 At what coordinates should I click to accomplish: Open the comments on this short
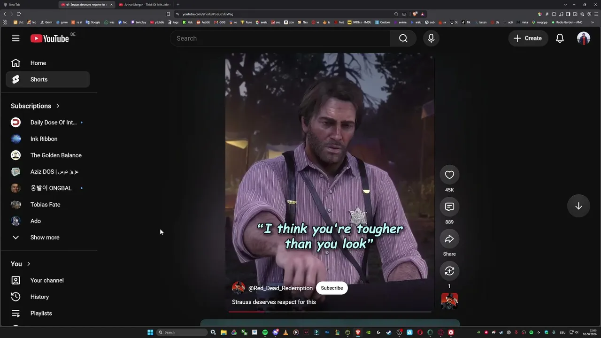click(x=449, y=207)
